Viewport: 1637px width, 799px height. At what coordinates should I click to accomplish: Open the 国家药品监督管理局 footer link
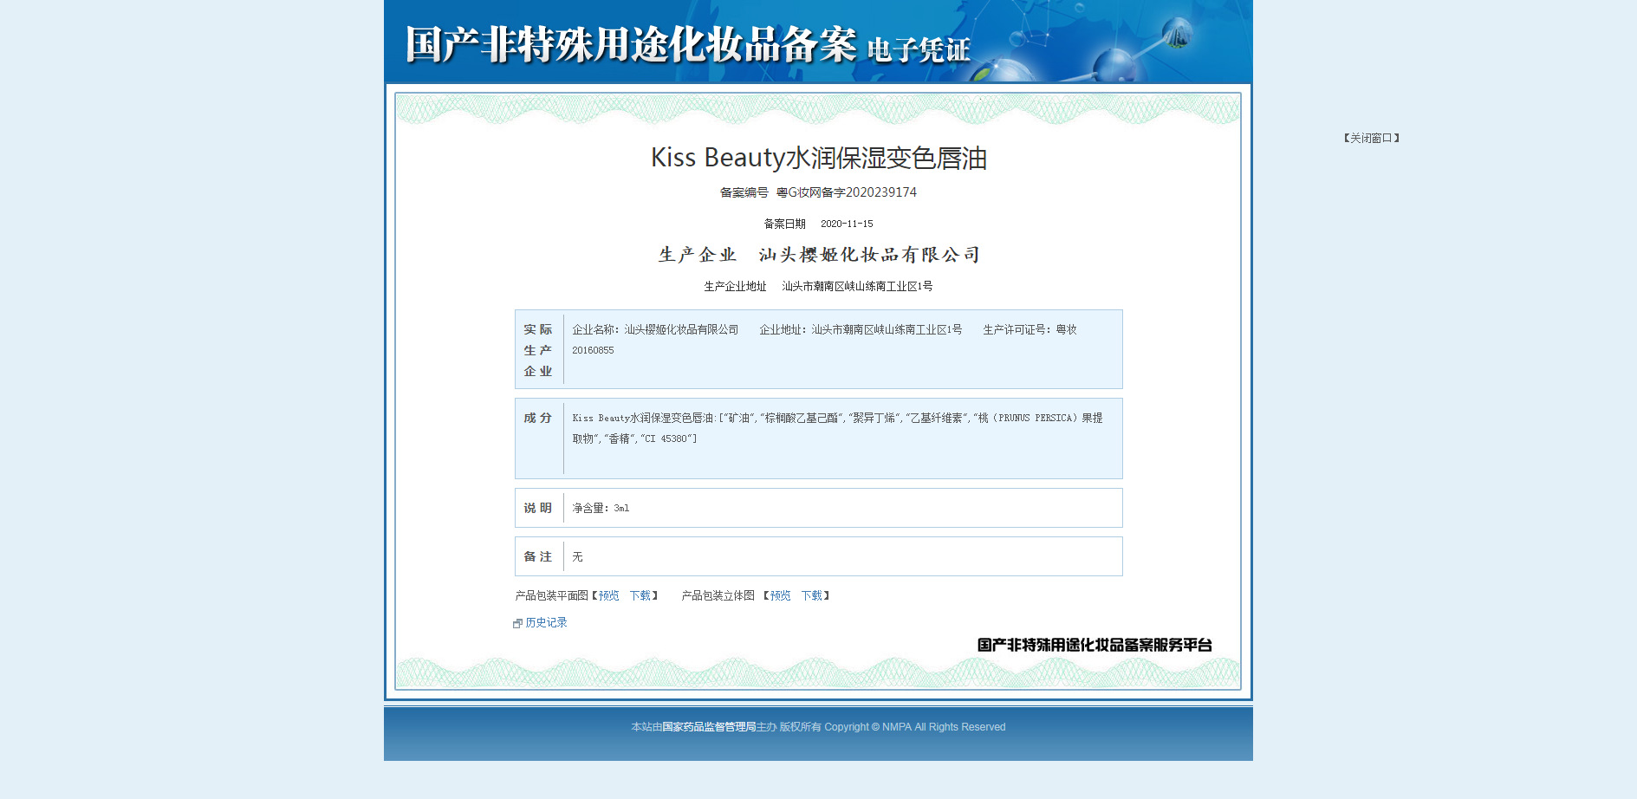tap(709, 727)
